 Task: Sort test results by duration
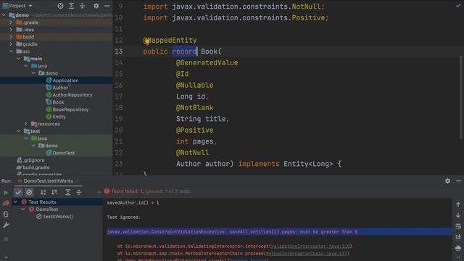click(54, 192)
